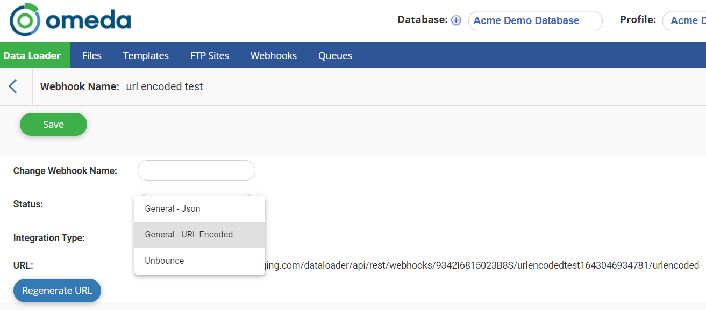Click the Integration Type label
706x310 pixels.
49,238
